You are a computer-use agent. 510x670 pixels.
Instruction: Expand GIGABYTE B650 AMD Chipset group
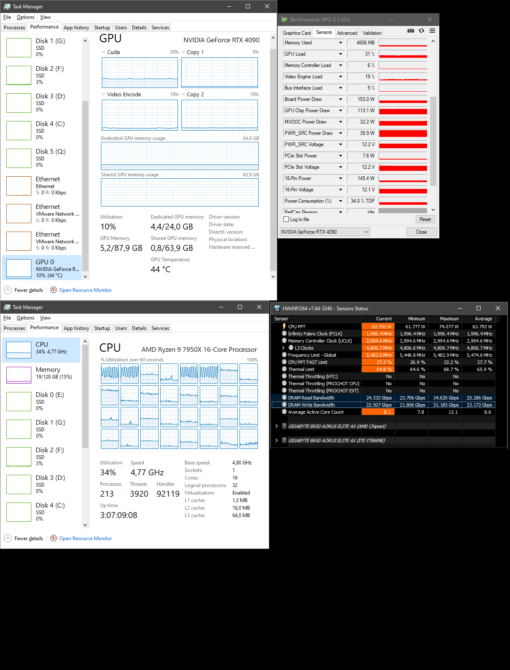pos(277,426)
